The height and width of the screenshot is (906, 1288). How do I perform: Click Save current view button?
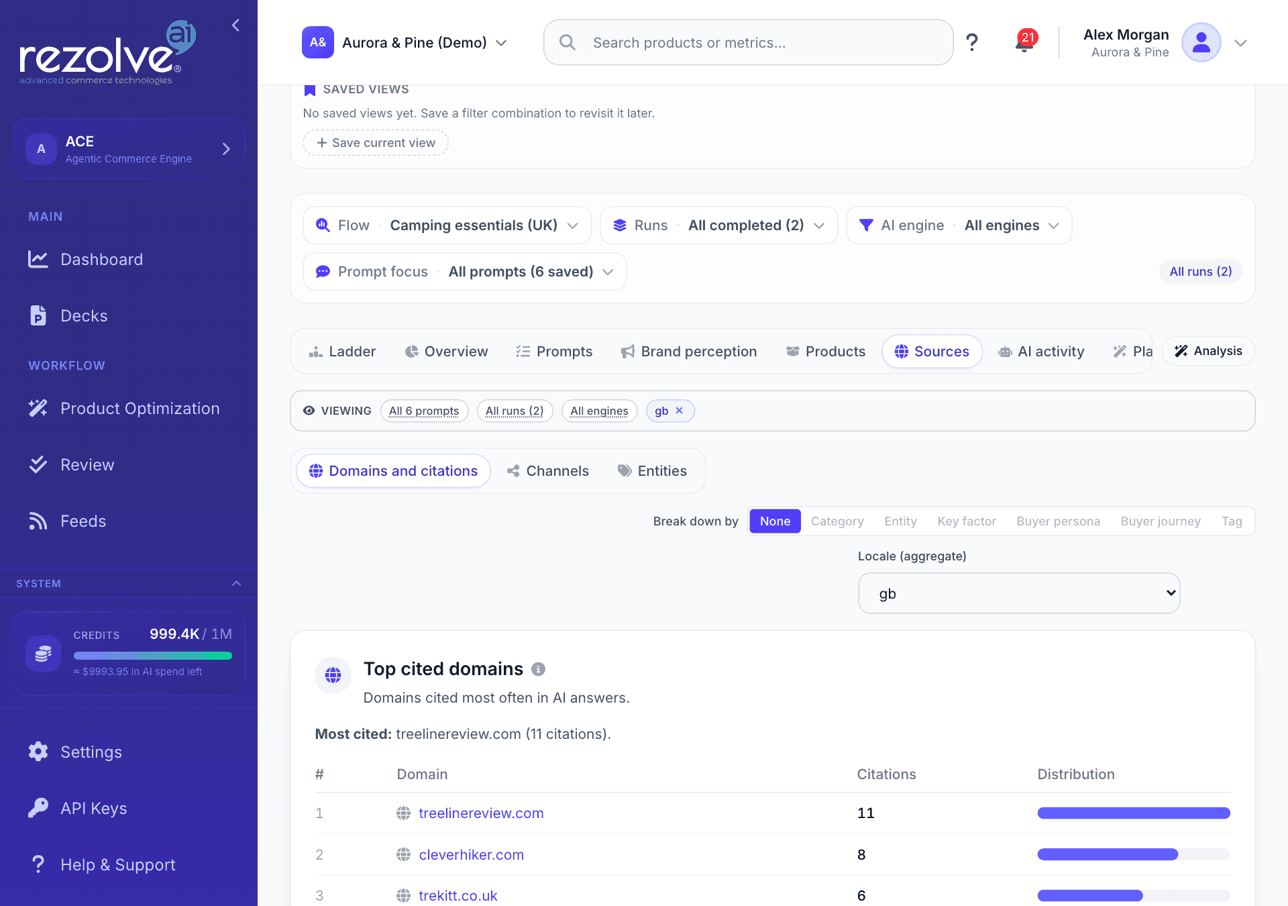(x=376, y=143)
